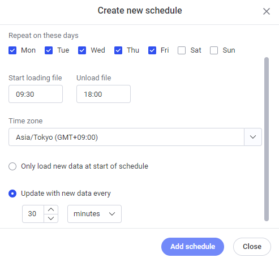Enable the Sat checkbox
The image size is (279, 262).
click(182, 50)
